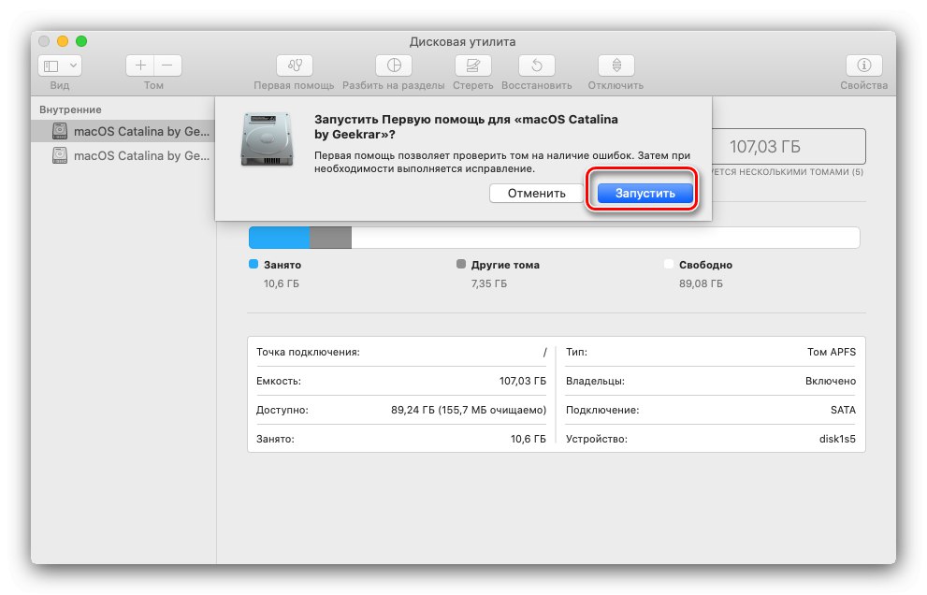
Task: Open the Разбить на разделы (Partition) tool
Action: pyautogui.click(x=393, y=65)
